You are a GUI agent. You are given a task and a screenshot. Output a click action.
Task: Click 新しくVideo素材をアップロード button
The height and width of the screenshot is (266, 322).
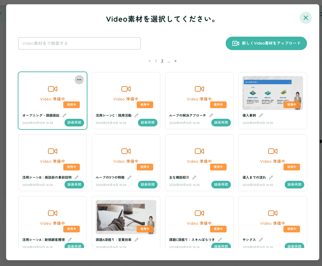click(266, 43)
